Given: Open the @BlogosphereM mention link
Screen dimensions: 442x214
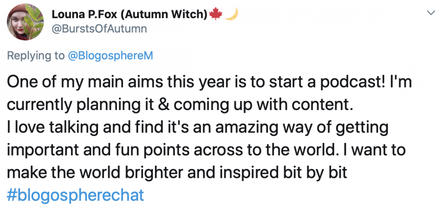Looking at the screenshot, I should click(x=110, y=55).
